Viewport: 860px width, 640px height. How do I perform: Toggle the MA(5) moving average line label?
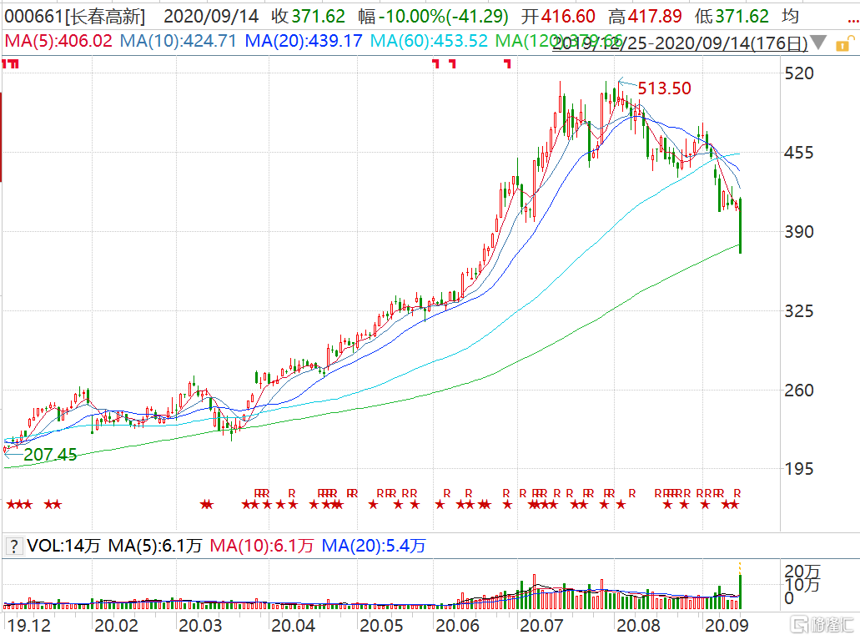click(58, 41)
